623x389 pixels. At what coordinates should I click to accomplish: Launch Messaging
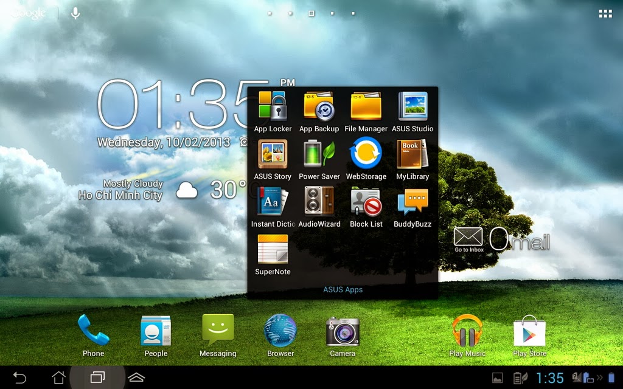[x=218, y=330]
